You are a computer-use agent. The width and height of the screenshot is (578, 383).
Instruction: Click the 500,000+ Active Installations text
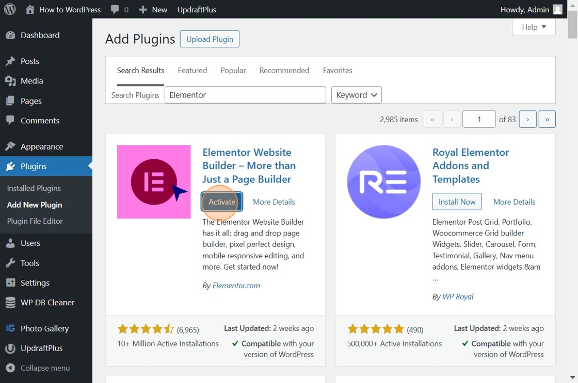point(394,344)
